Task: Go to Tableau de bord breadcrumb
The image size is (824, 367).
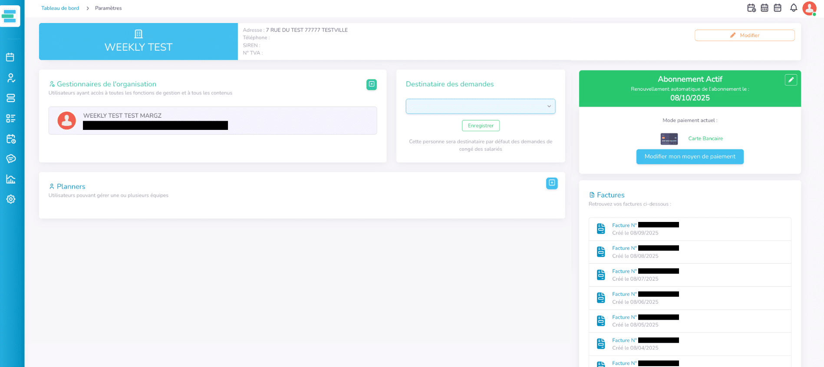Action: [60, 8]
